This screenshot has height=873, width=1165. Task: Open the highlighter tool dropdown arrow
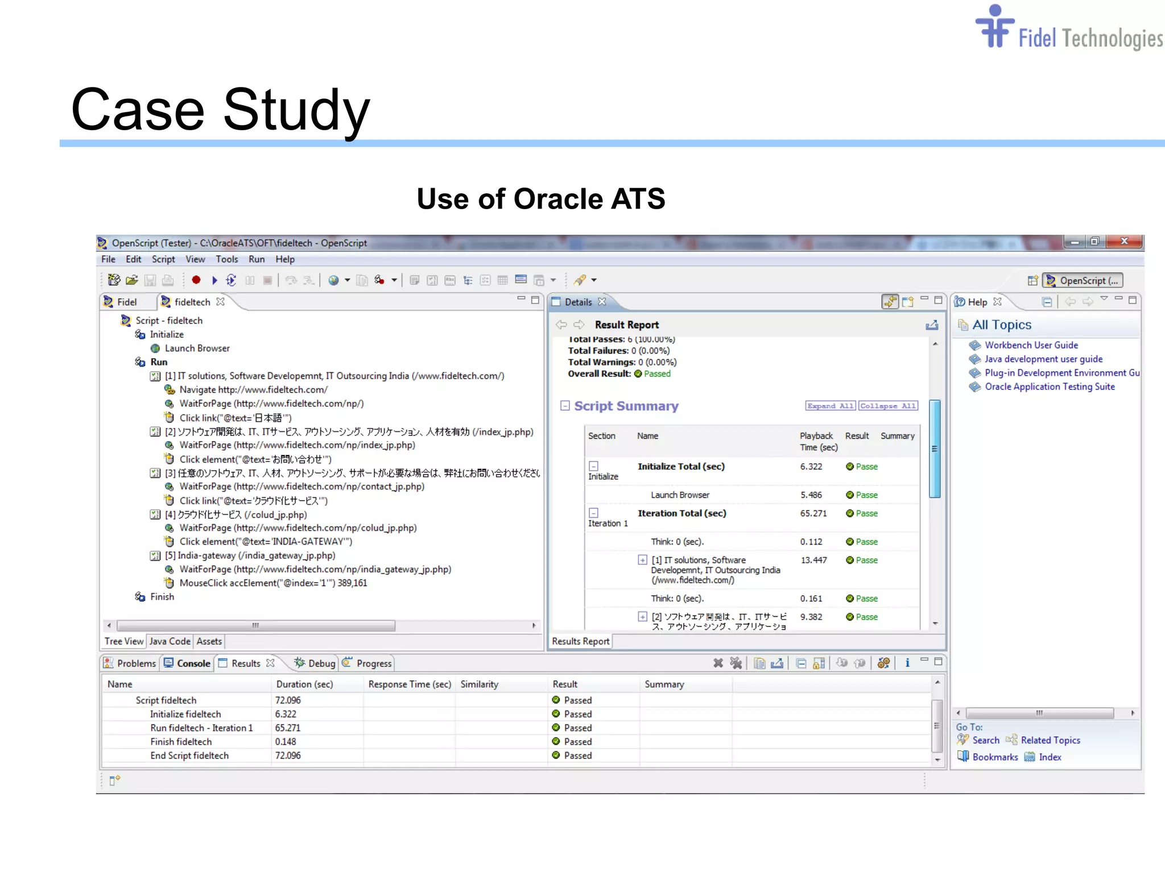(x=594, y=280)
